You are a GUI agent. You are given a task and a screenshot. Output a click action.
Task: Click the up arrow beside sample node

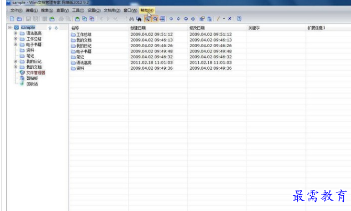click(x=50, y=28)
